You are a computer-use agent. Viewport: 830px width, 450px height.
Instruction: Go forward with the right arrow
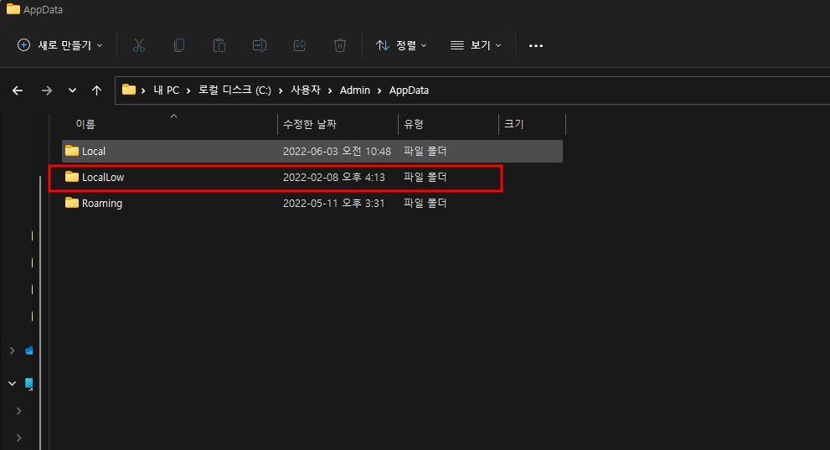47,91
